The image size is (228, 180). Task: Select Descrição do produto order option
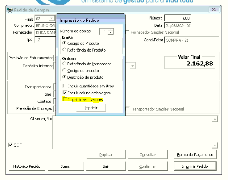coord(65,77)
